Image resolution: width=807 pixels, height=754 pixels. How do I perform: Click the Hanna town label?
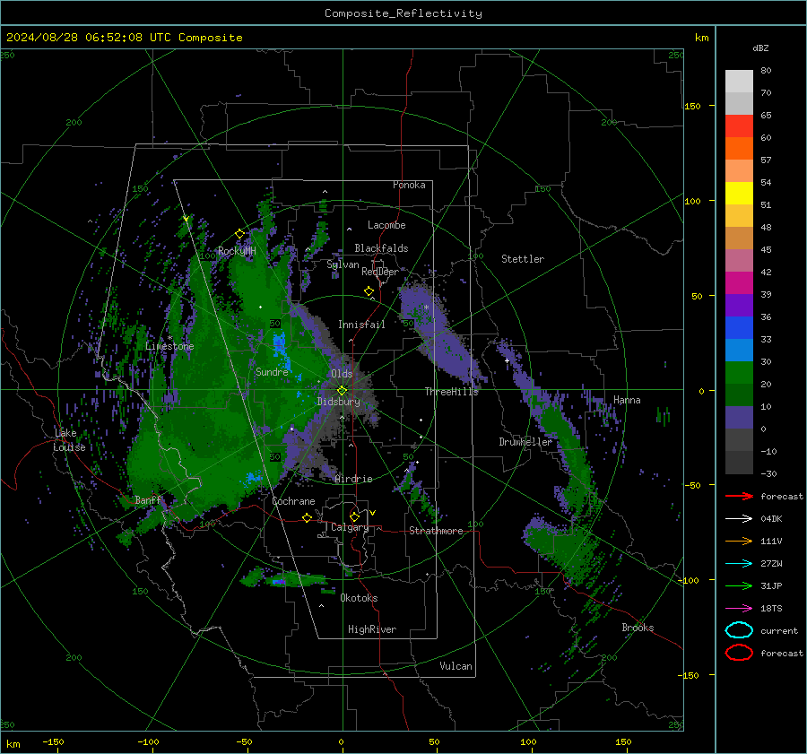(627, 400)
